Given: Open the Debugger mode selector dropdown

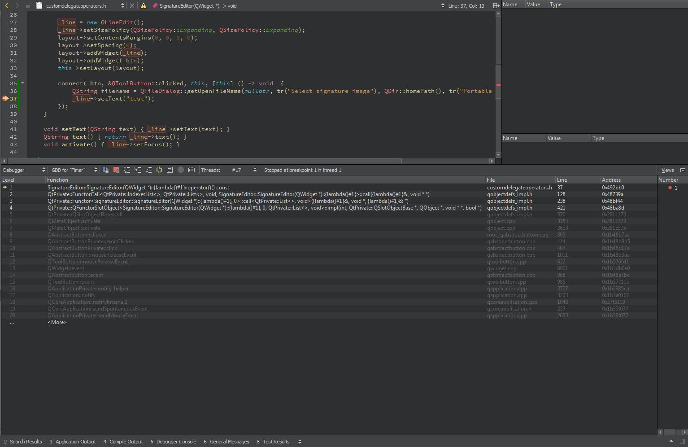Looking at the screenshot, I should 24,170.
